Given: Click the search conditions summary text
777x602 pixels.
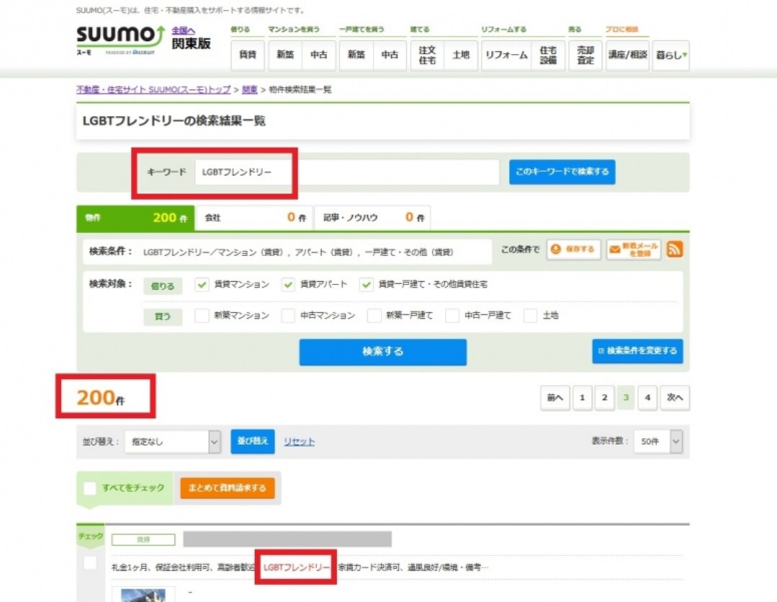Looking at the screenshot, I should tap(298, 251).
